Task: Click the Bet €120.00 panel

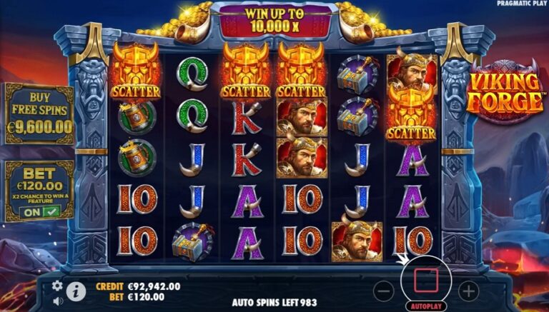Action: pos(39,191)
